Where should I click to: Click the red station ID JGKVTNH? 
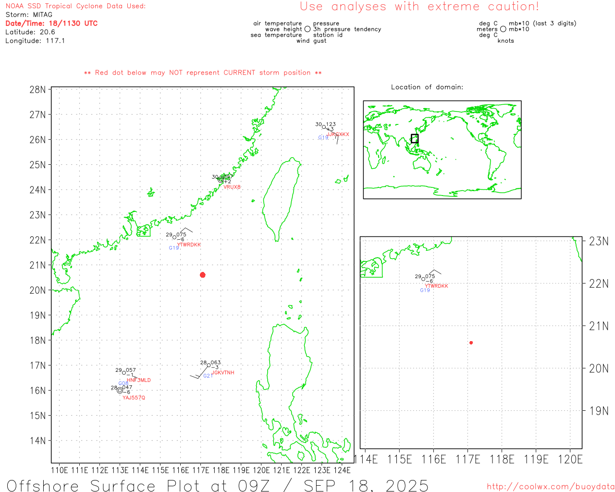[223, 372]
